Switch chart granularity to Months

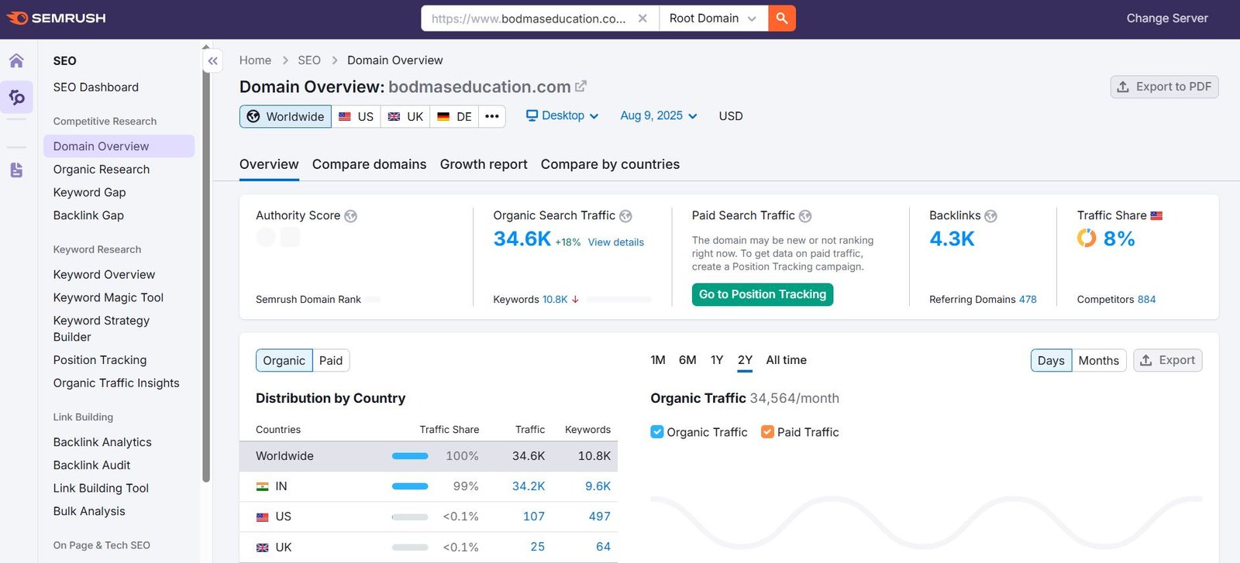[1099, 360]
